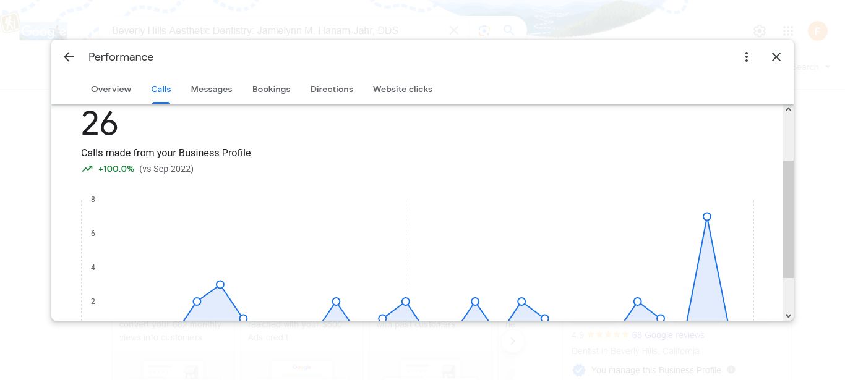
Task: Open Google settings gear
Action: [760, 31]
